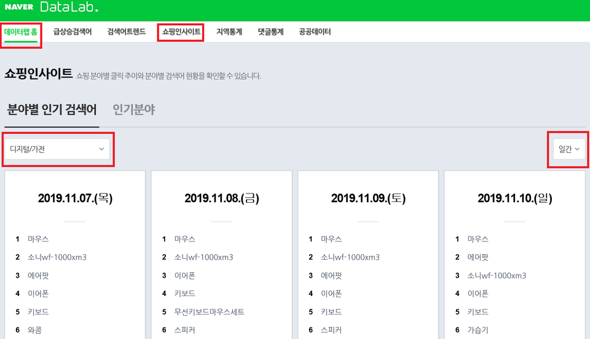Switch to 쇼핑인사이트 menu
590x339 pixels.
coord(181,31)
